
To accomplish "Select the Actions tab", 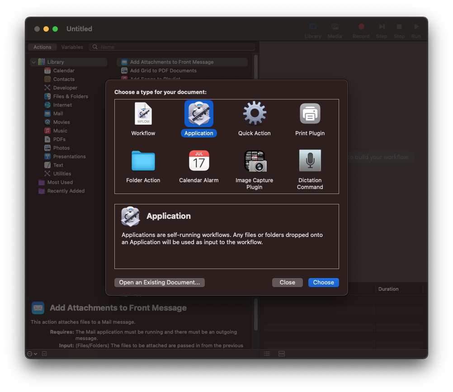I will 42,47.
